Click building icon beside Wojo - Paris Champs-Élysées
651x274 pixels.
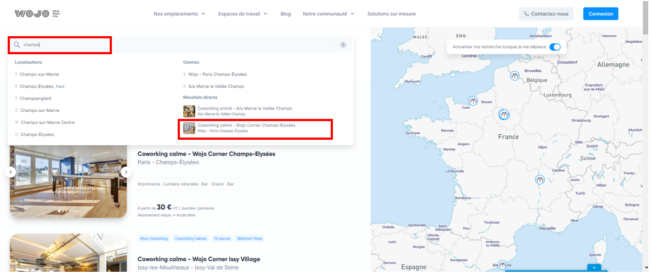pyautogui.click(x=184, y=75)
